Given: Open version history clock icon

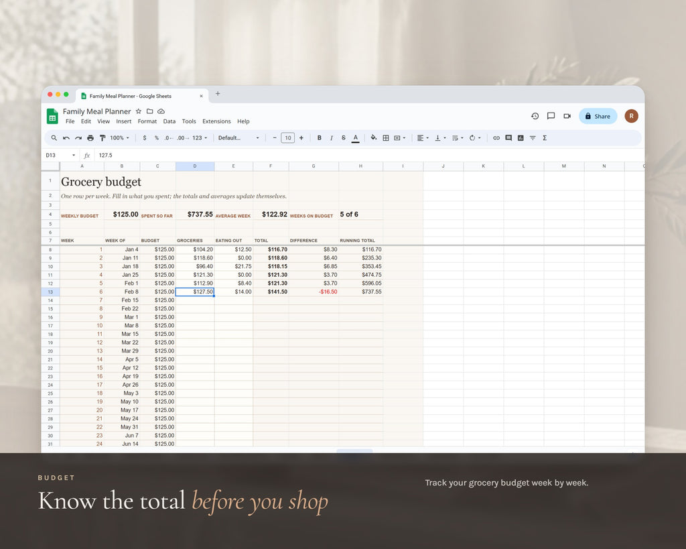Looking at the screenshot, I should coord(535,116).
